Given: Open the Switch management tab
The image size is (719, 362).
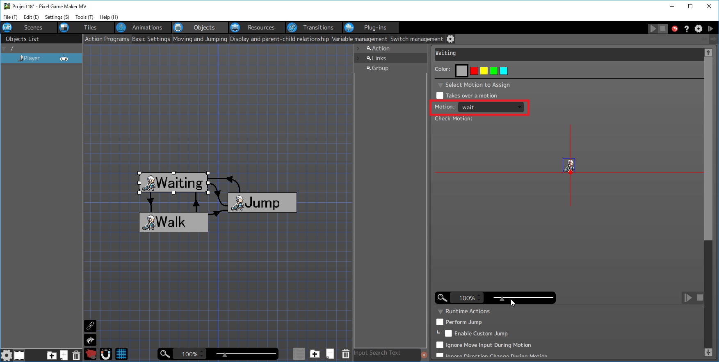Looking at the screenshot, I should tap(417, 39).
